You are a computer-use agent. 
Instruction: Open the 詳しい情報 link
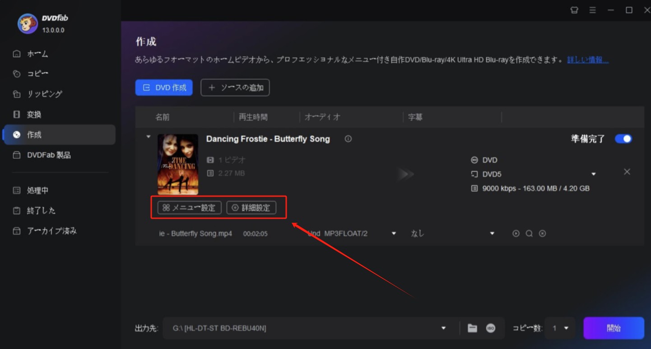(x=588, y=60)
